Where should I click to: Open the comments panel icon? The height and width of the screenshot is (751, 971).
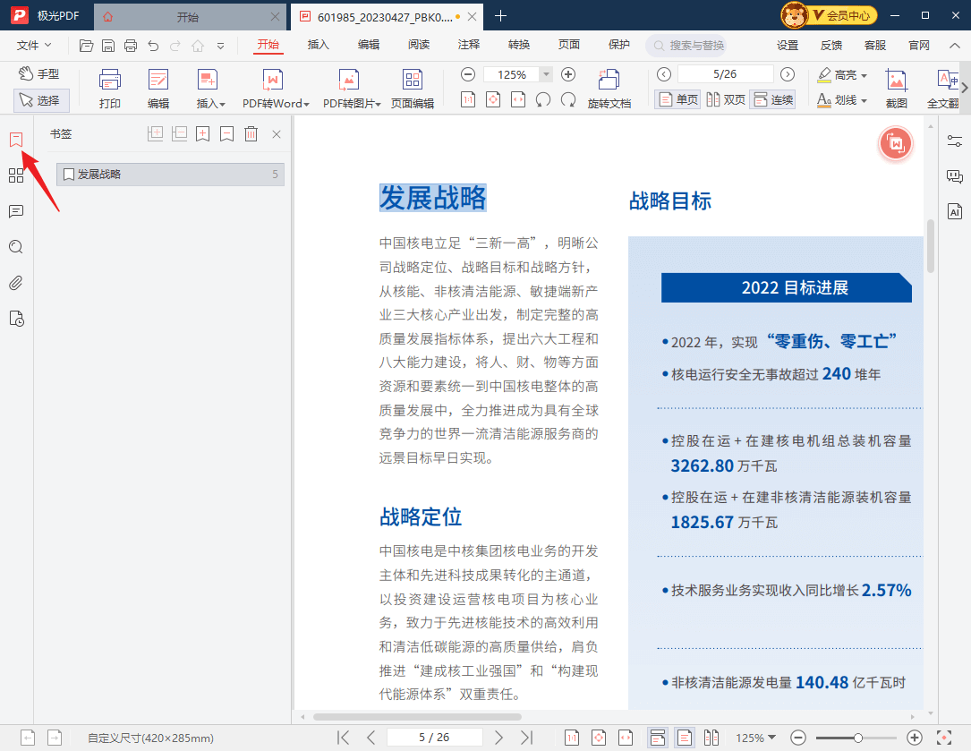(x=16, y=211)
